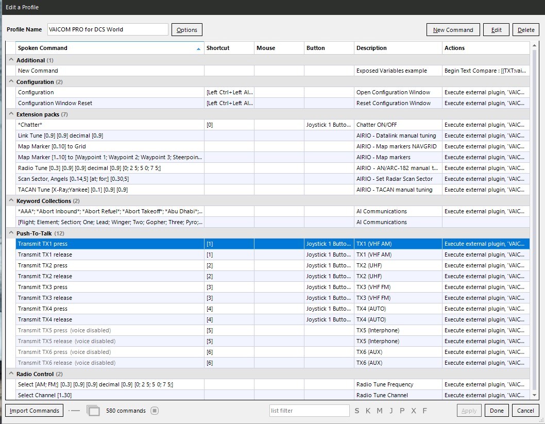Collapse the Push-To-Talk group
This screenshot has width=545, height=424.
click(x=11, y=233)
